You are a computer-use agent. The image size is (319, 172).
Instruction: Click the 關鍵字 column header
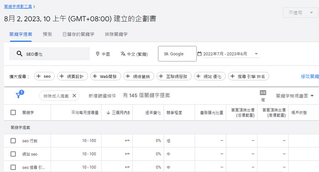coord(28,112)
